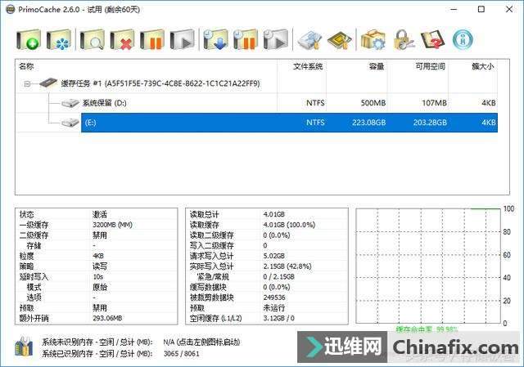
Task: Open the cache task properties snowflake icon
Action: pyautogui.click(x=59, y=40)
